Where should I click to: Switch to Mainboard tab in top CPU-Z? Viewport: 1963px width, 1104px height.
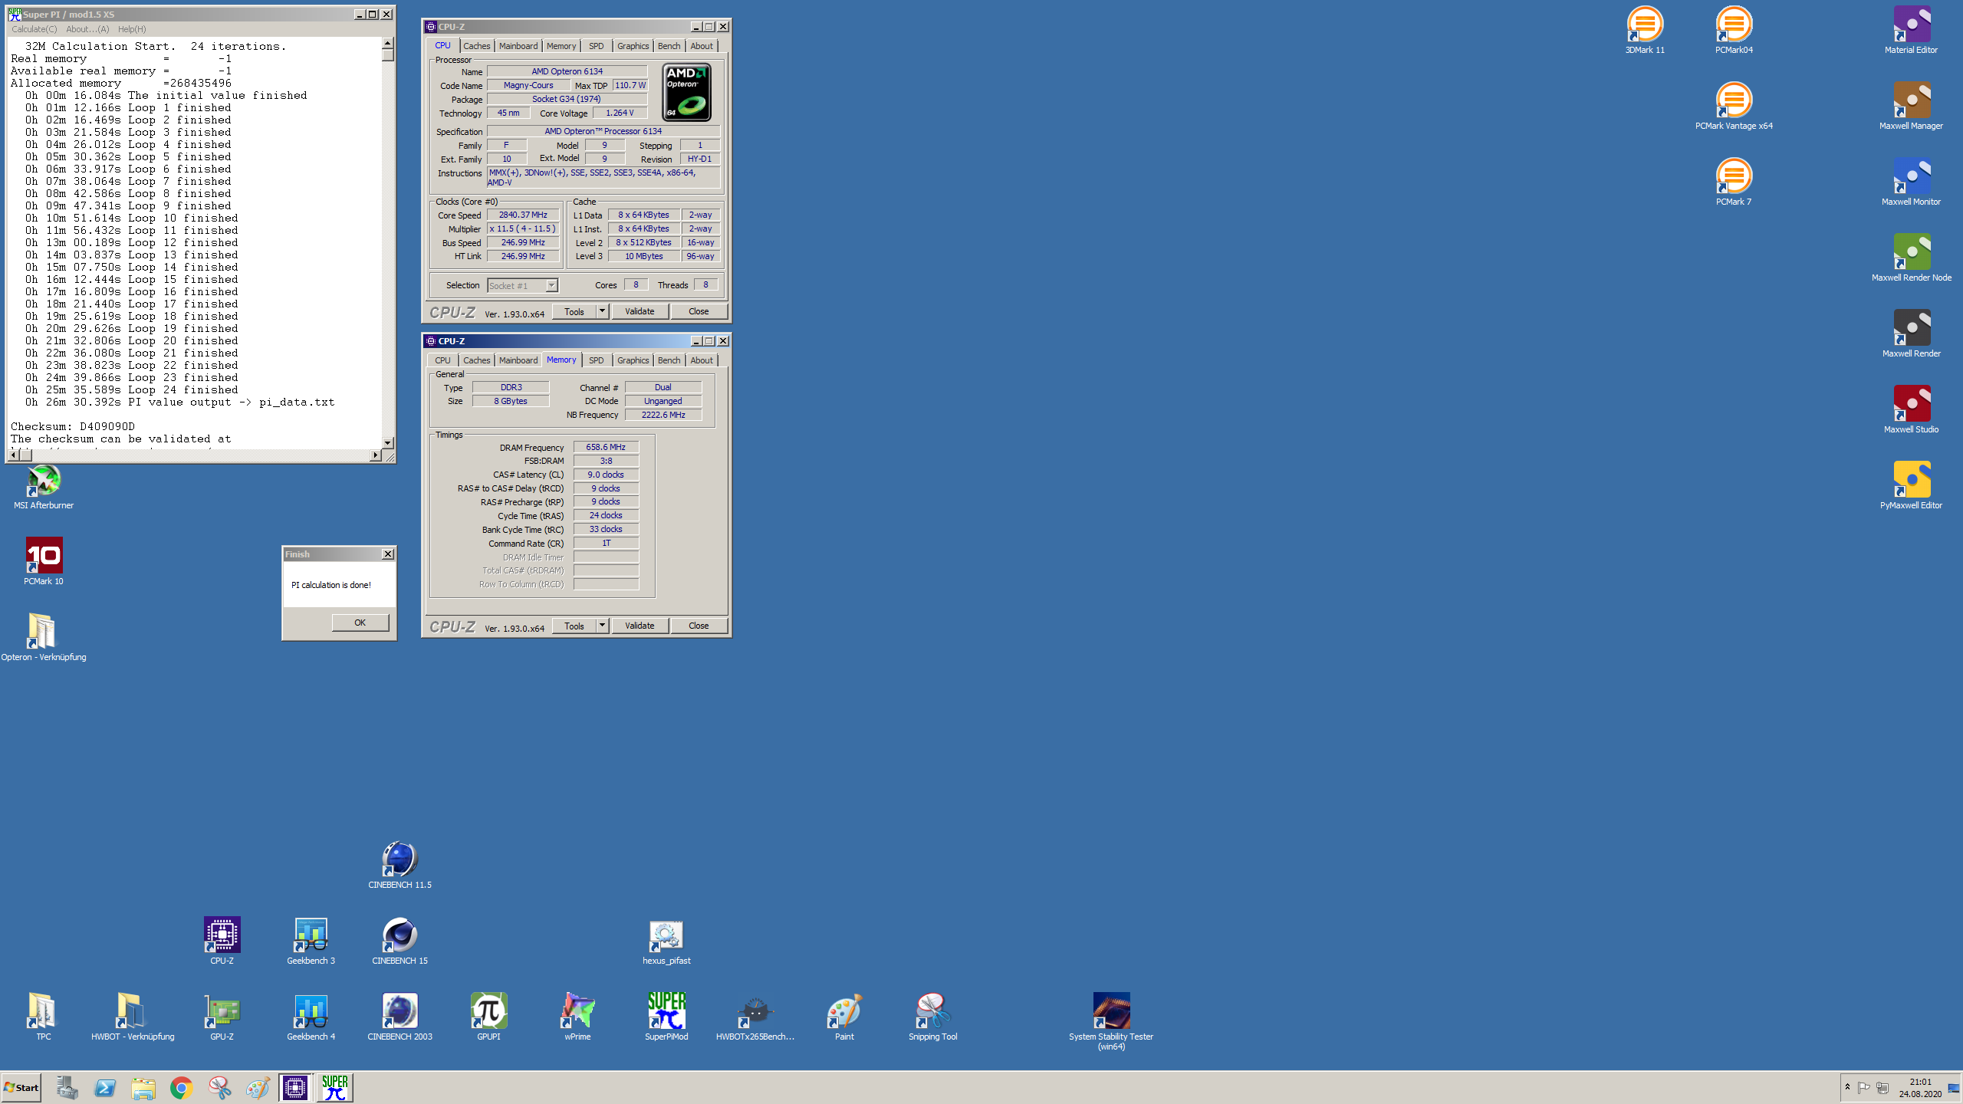(x=518, y=46)
